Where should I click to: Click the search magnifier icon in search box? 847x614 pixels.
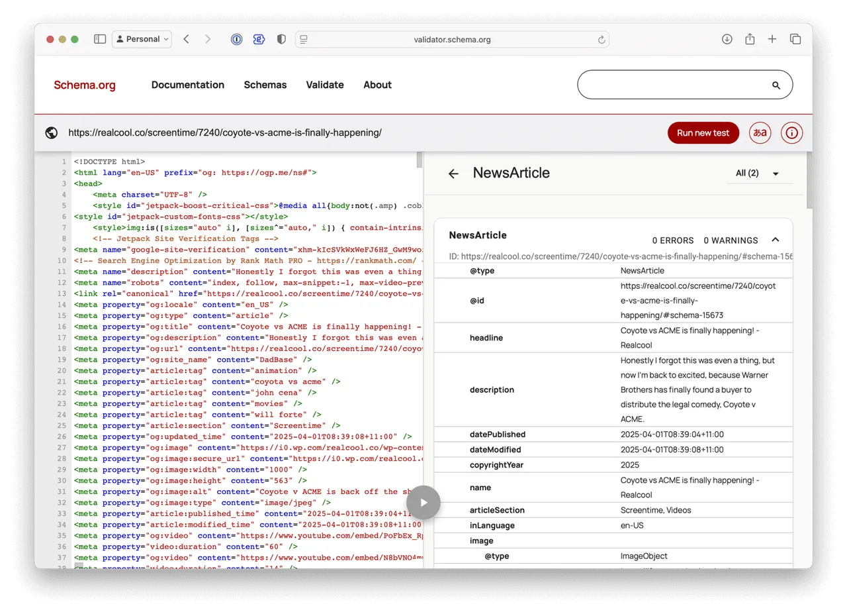tap(776, 85)
